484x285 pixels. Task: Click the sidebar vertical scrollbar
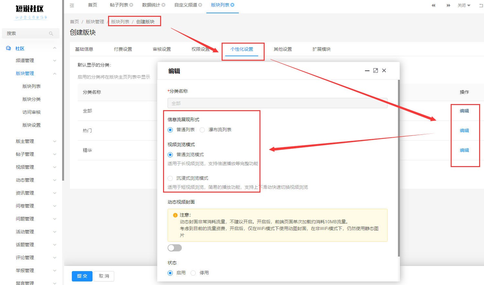coord(63,90)
